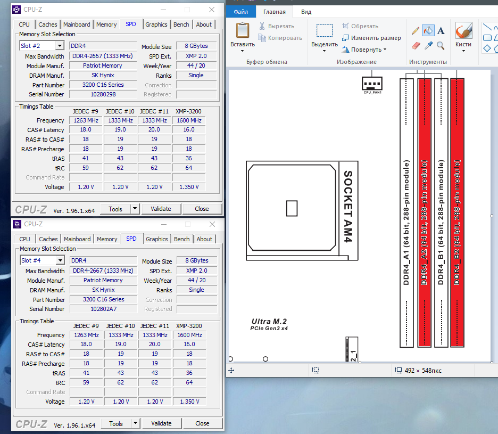This screenshot has width=498, height=434.
Task: Switch to the Вид ribbon tab
Action: tap(306, 12)
